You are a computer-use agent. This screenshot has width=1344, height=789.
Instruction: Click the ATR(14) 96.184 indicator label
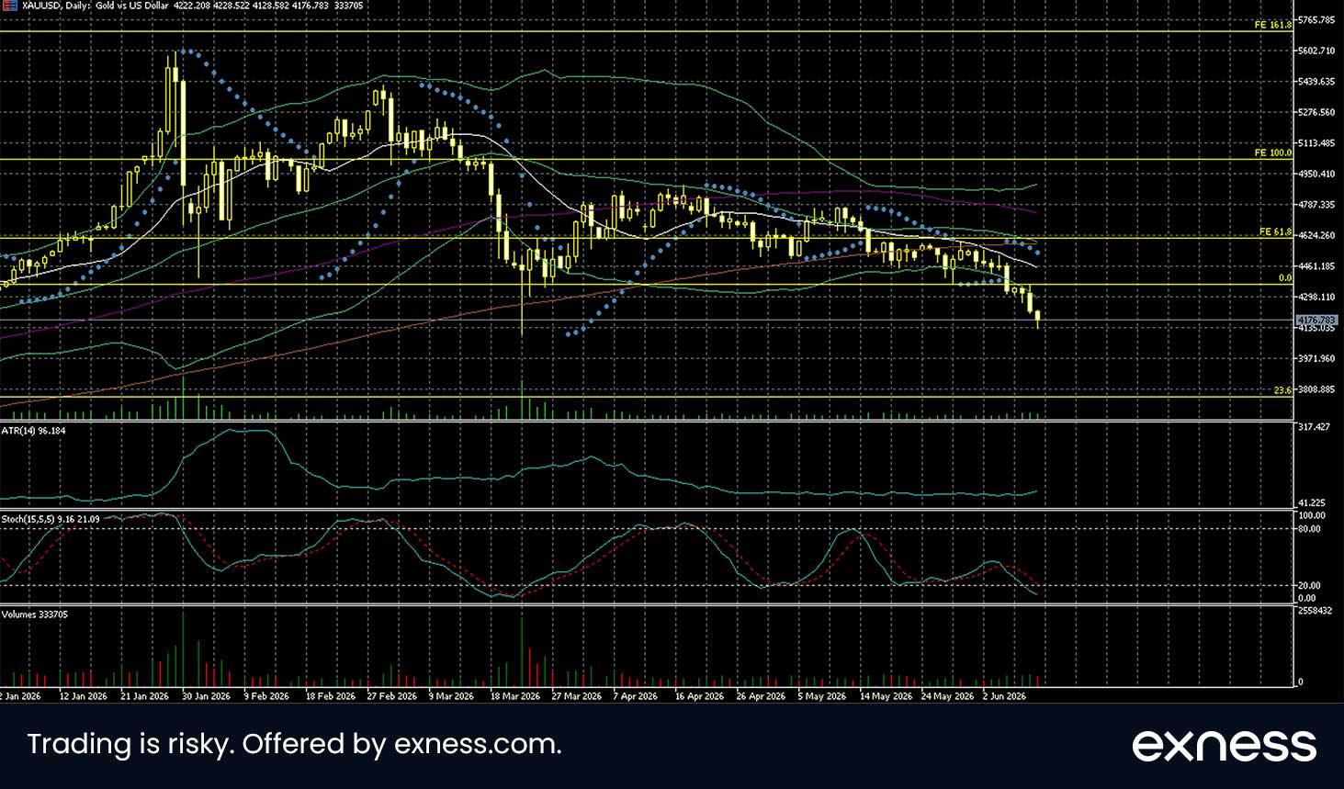coord(33,430)
